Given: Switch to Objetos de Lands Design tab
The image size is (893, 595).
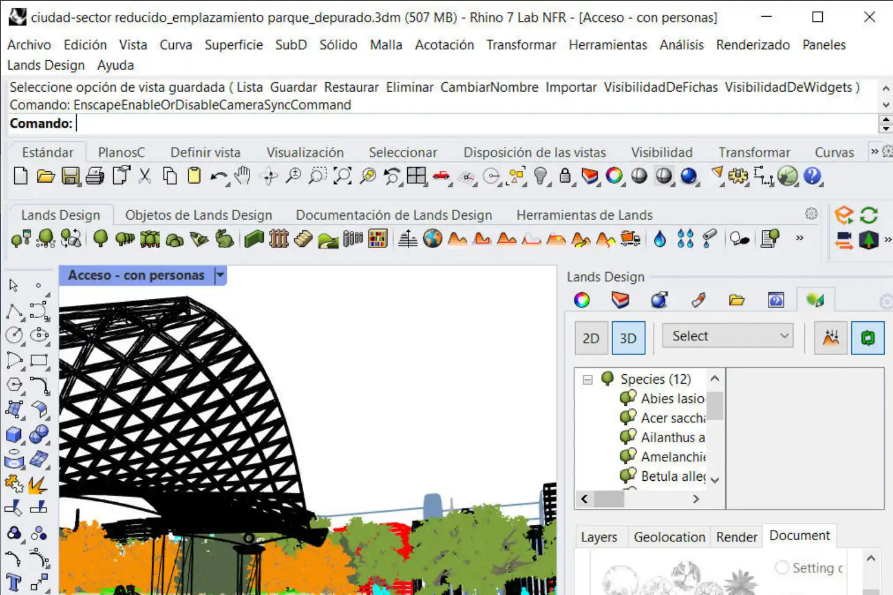Looking at the screenshot, I should pyautogui.click(x=198, y=215).
